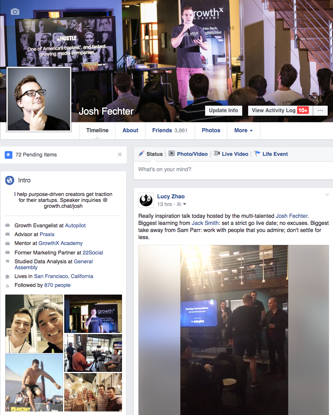
Task: Click the 72 Pending Items text
Action: [36, 155]
